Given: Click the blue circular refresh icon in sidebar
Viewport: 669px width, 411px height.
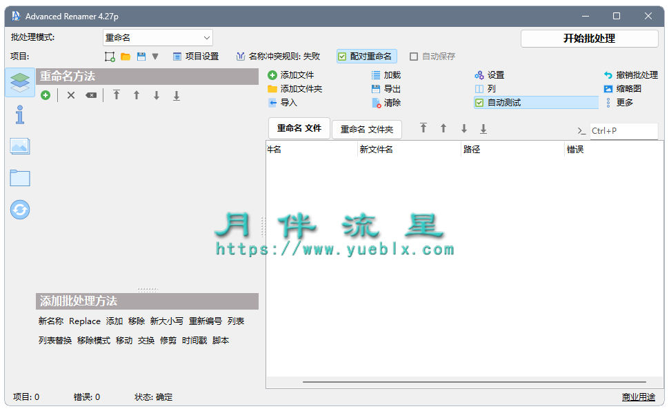Looking at the screenshot, I should pos(20,210).
